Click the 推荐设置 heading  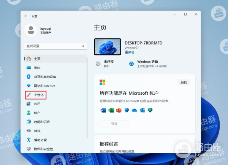(109, 144)
